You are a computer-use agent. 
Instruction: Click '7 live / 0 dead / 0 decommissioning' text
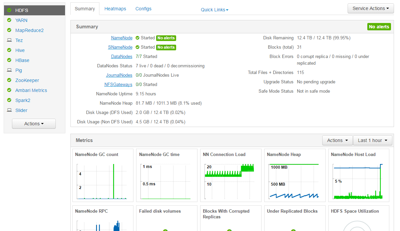(x=170, y=66)
